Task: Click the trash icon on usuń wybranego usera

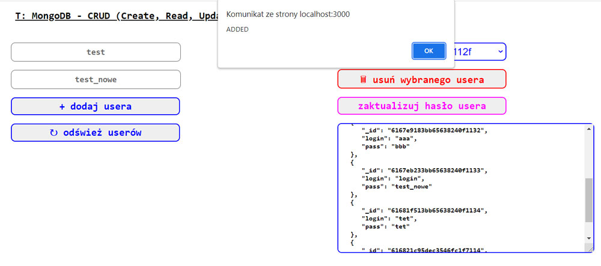Action: (362, 79)
